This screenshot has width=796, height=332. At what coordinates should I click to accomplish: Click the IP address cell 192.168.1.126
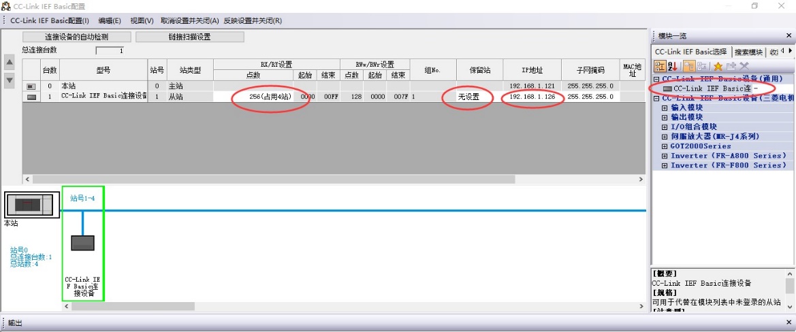pyautogui.click(x=532, y=97)
